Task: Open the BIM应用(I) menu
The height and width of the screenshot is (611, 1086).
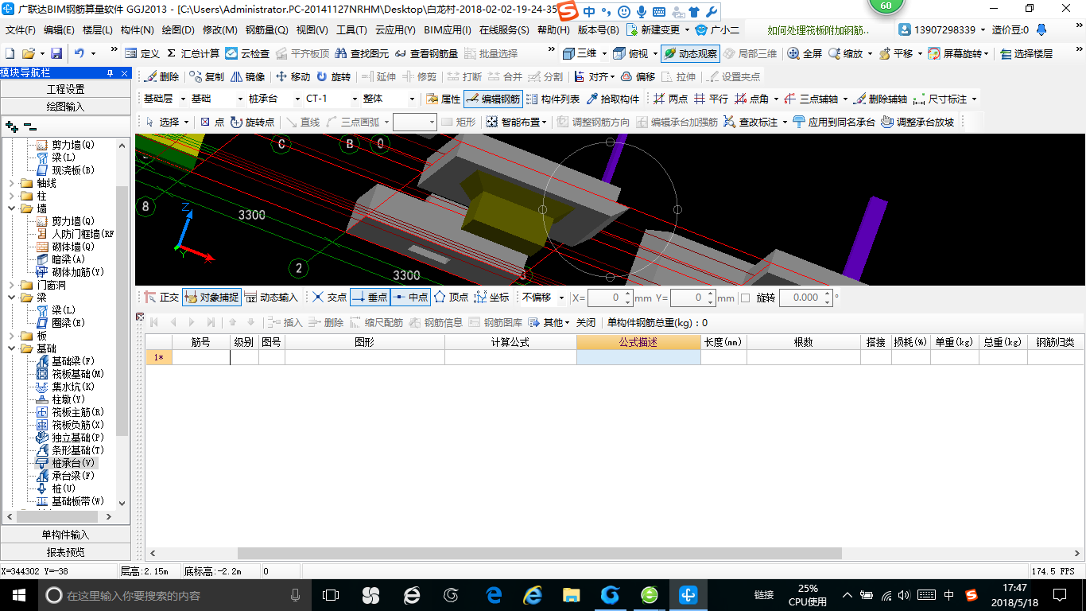Action: tap(448, 30)
